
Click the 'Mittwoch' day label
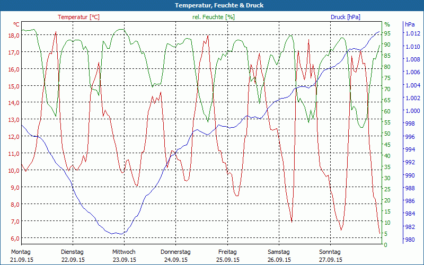coord(124,252)
